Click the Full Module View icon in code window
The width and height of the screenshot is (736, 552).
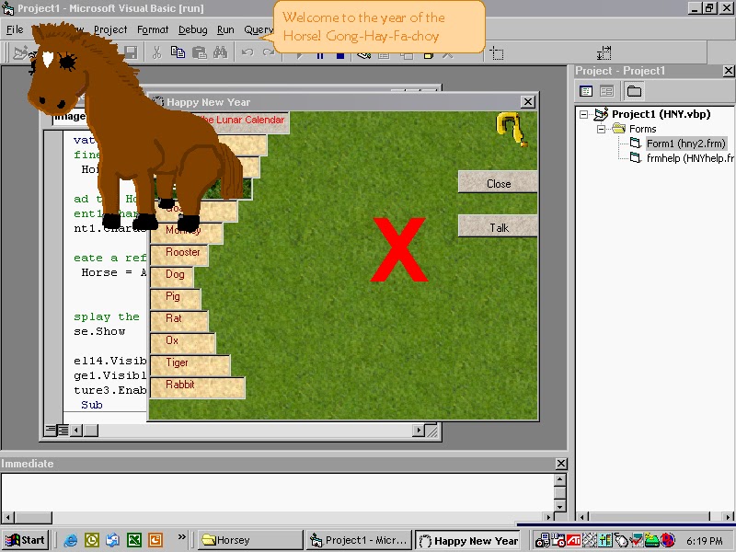pyautogui.click(x=63, y=430)
